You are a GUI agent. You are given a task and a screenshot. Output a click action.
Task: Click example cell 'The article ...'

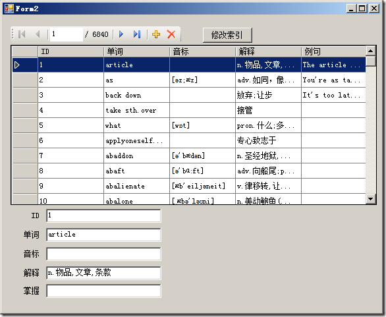(333, 65)
